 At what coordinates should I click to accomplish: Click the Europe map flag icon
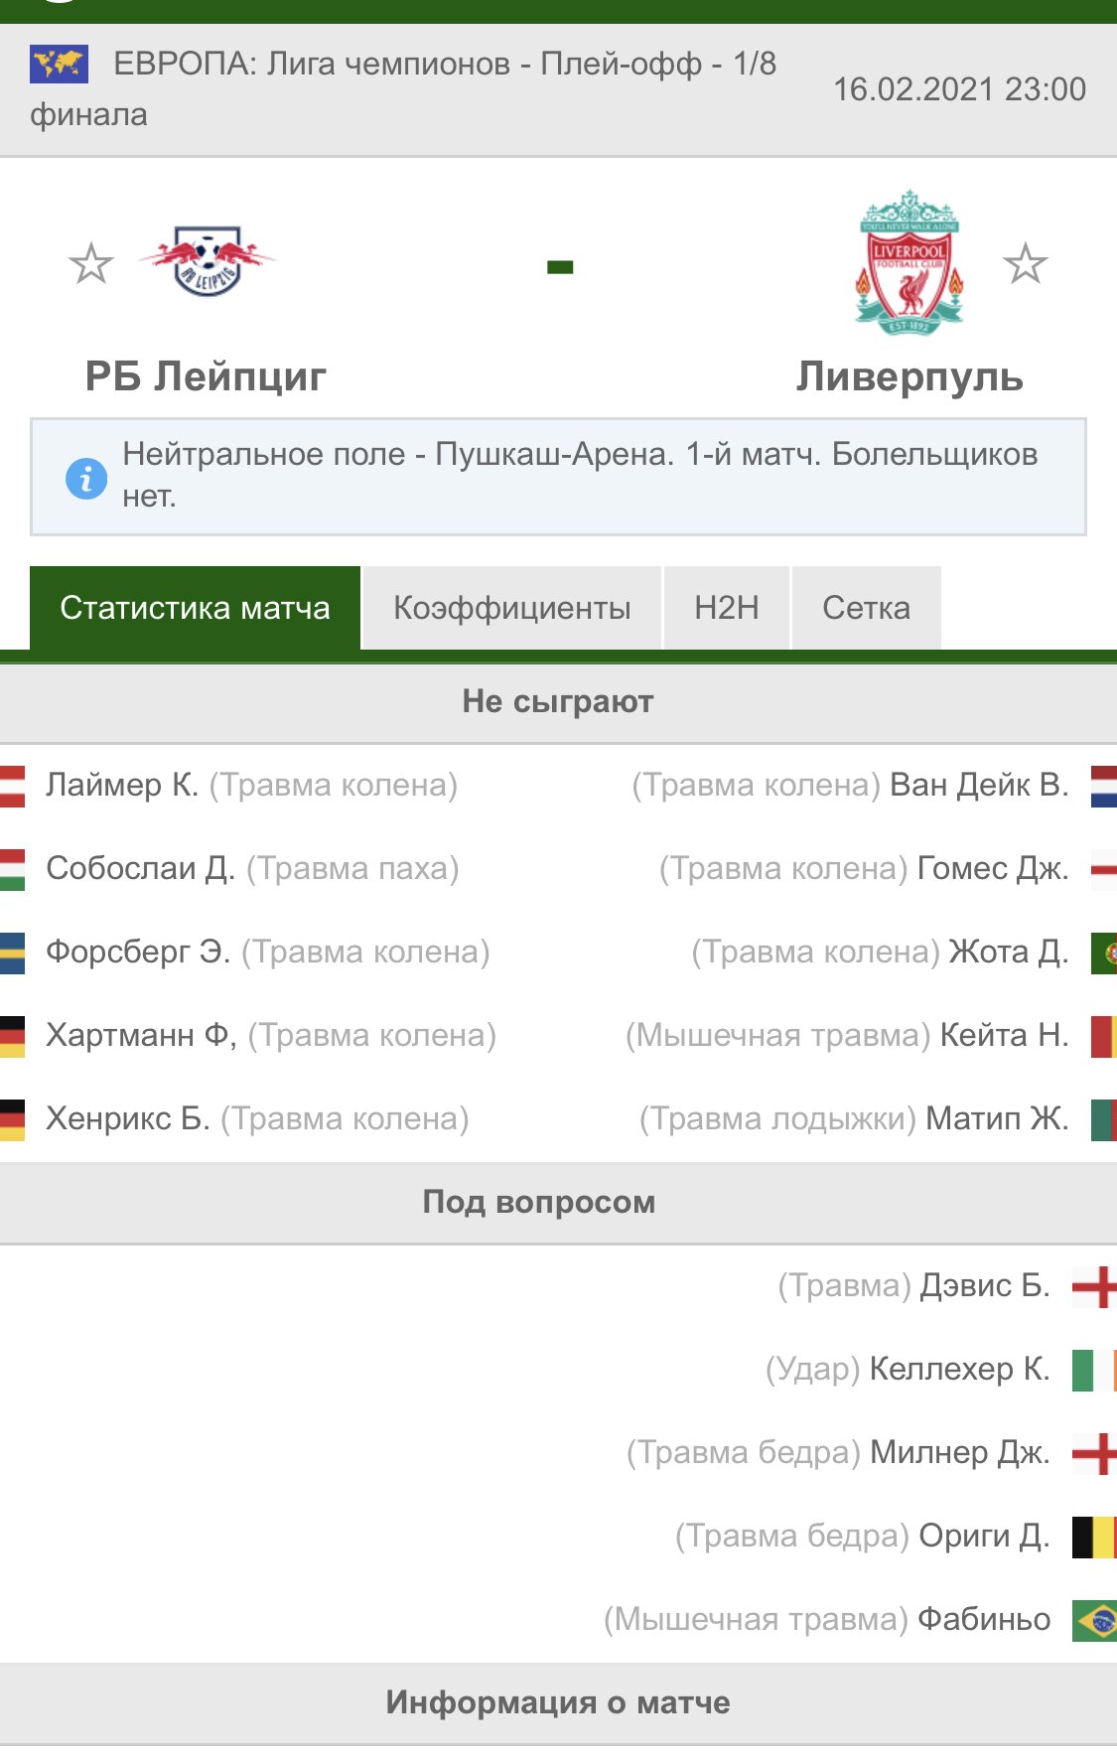click(59, 65)
